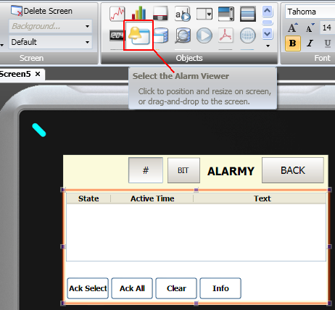335x310 pixels.
Task: Click the BACK button on the screen
Action: pos(293,170)
